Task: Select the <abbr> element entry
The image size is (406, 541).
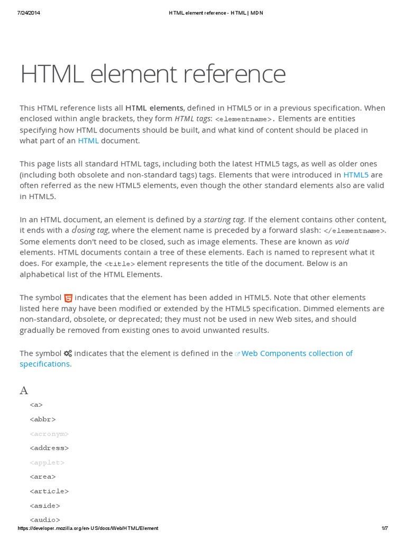Action: tap(43, 419)
